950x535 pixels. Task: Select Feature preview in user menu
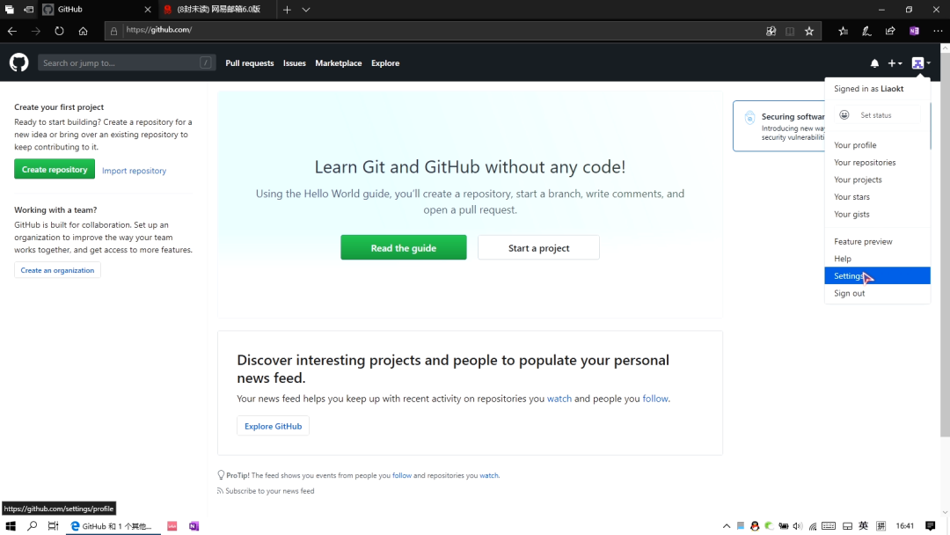[877, 241]
